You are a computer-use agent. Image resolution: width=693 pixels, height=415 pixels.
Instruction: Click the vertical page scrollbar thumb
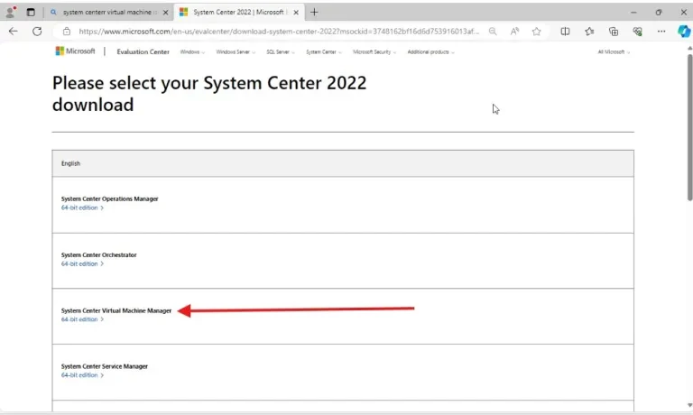pyautogui.click(x=689, y=127)
